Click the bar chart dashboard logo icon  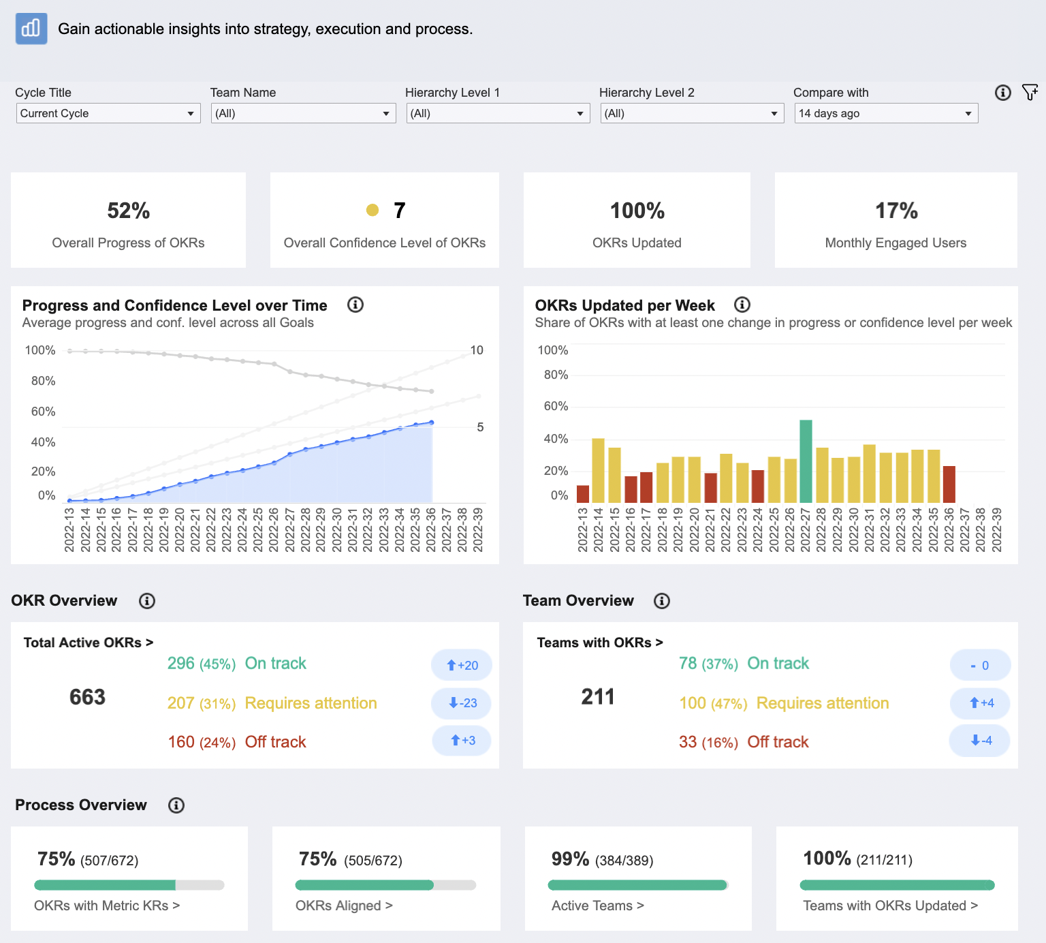click(x=31, y=29)
